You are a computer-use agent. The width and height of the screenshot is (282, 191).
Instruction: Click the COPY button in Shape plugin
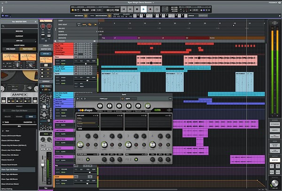(128, 99)
